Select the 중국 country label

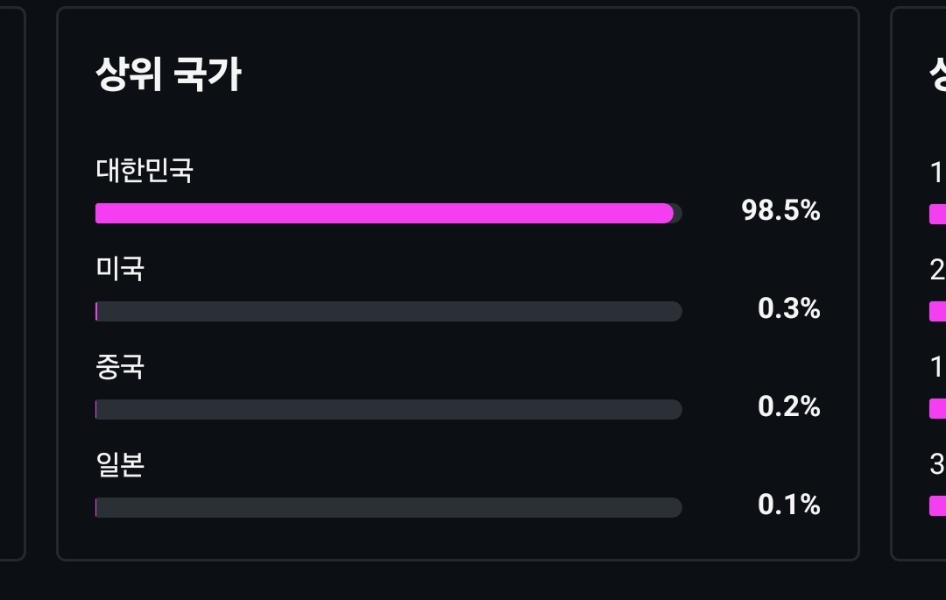point(119,367)
